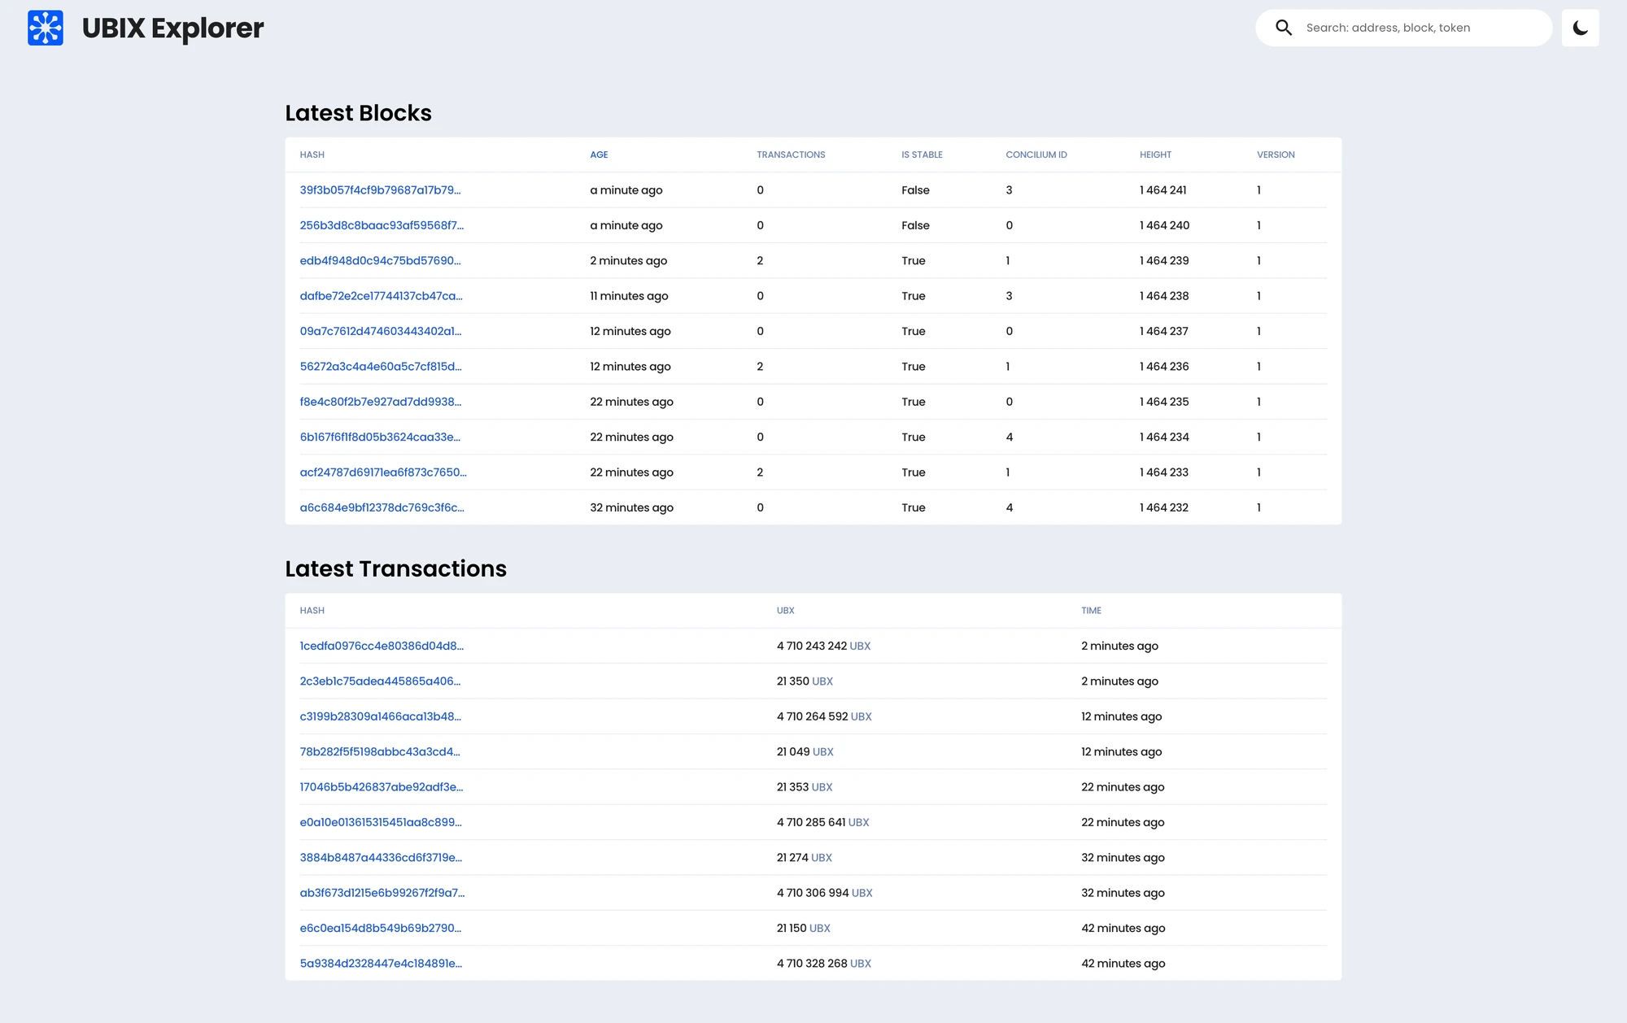Click the 21 274 UBX amount
The width and height of the screenshot is (1627, 1023).
804,857
